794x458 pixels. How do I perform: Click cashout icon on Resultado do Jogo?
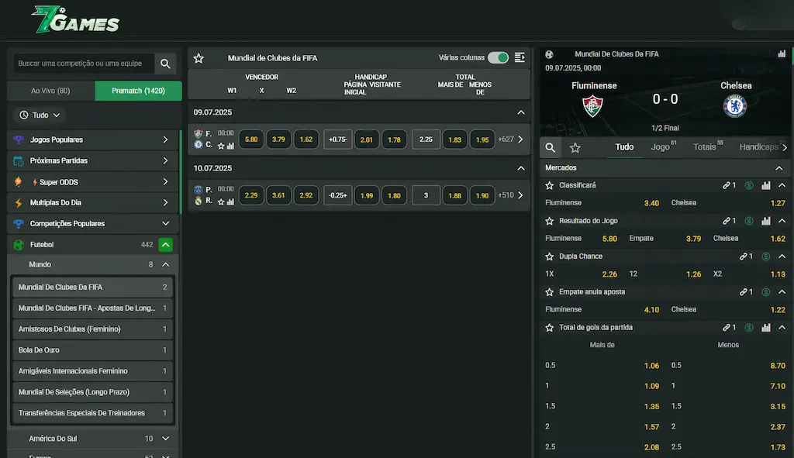[749, 221]
